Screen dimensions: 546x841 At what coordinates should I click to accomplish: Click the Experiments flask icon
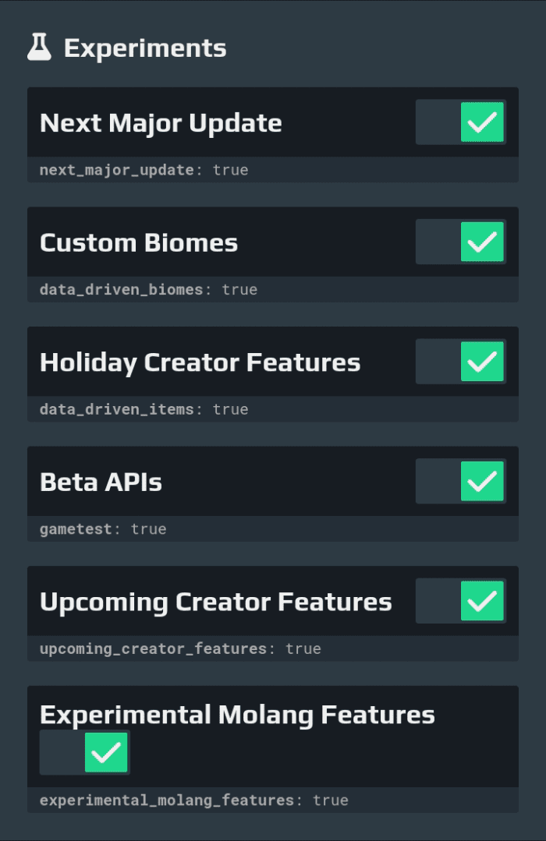(39, 48)
